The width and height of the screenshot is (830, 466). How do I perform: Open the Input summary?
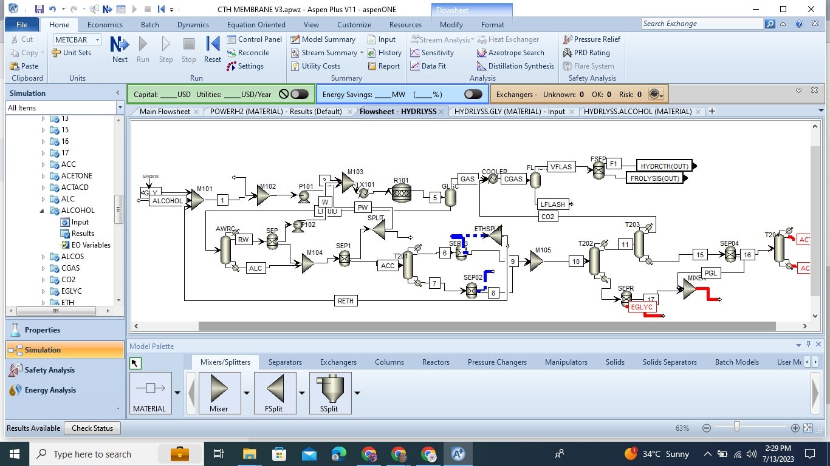click(x=382, y=39)
